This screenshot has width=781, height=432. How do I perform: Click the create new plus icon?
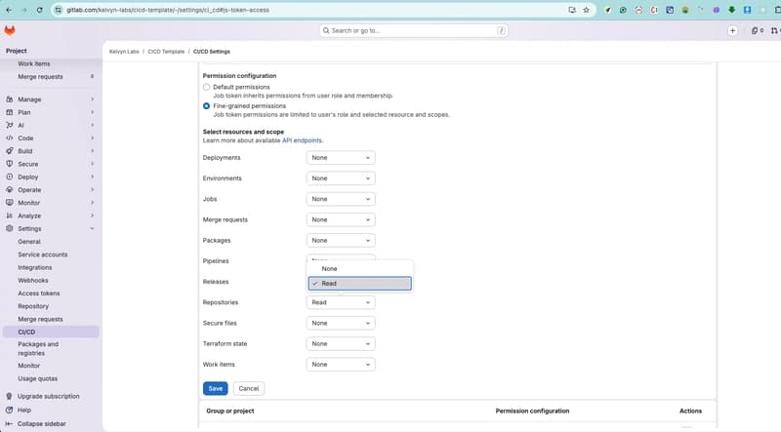(732, 30)
